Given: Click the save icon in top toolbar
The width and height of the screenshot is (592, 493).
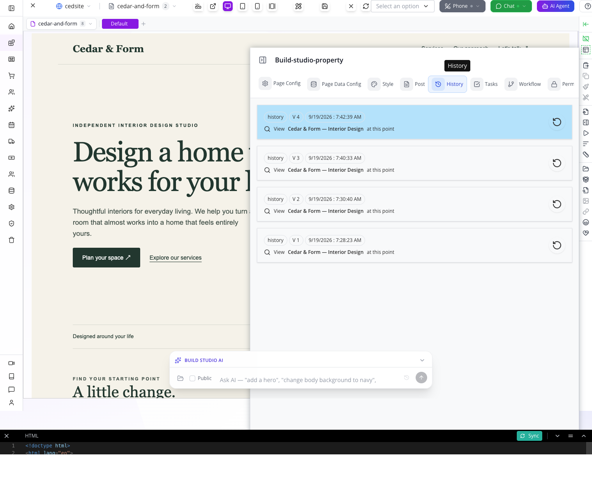Looking at the screenshot, I should click(325, 6).
